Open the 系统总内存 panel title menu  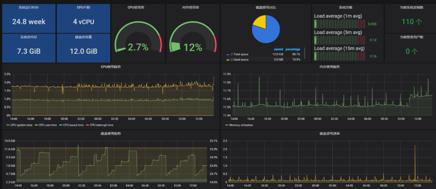(29, 37)
